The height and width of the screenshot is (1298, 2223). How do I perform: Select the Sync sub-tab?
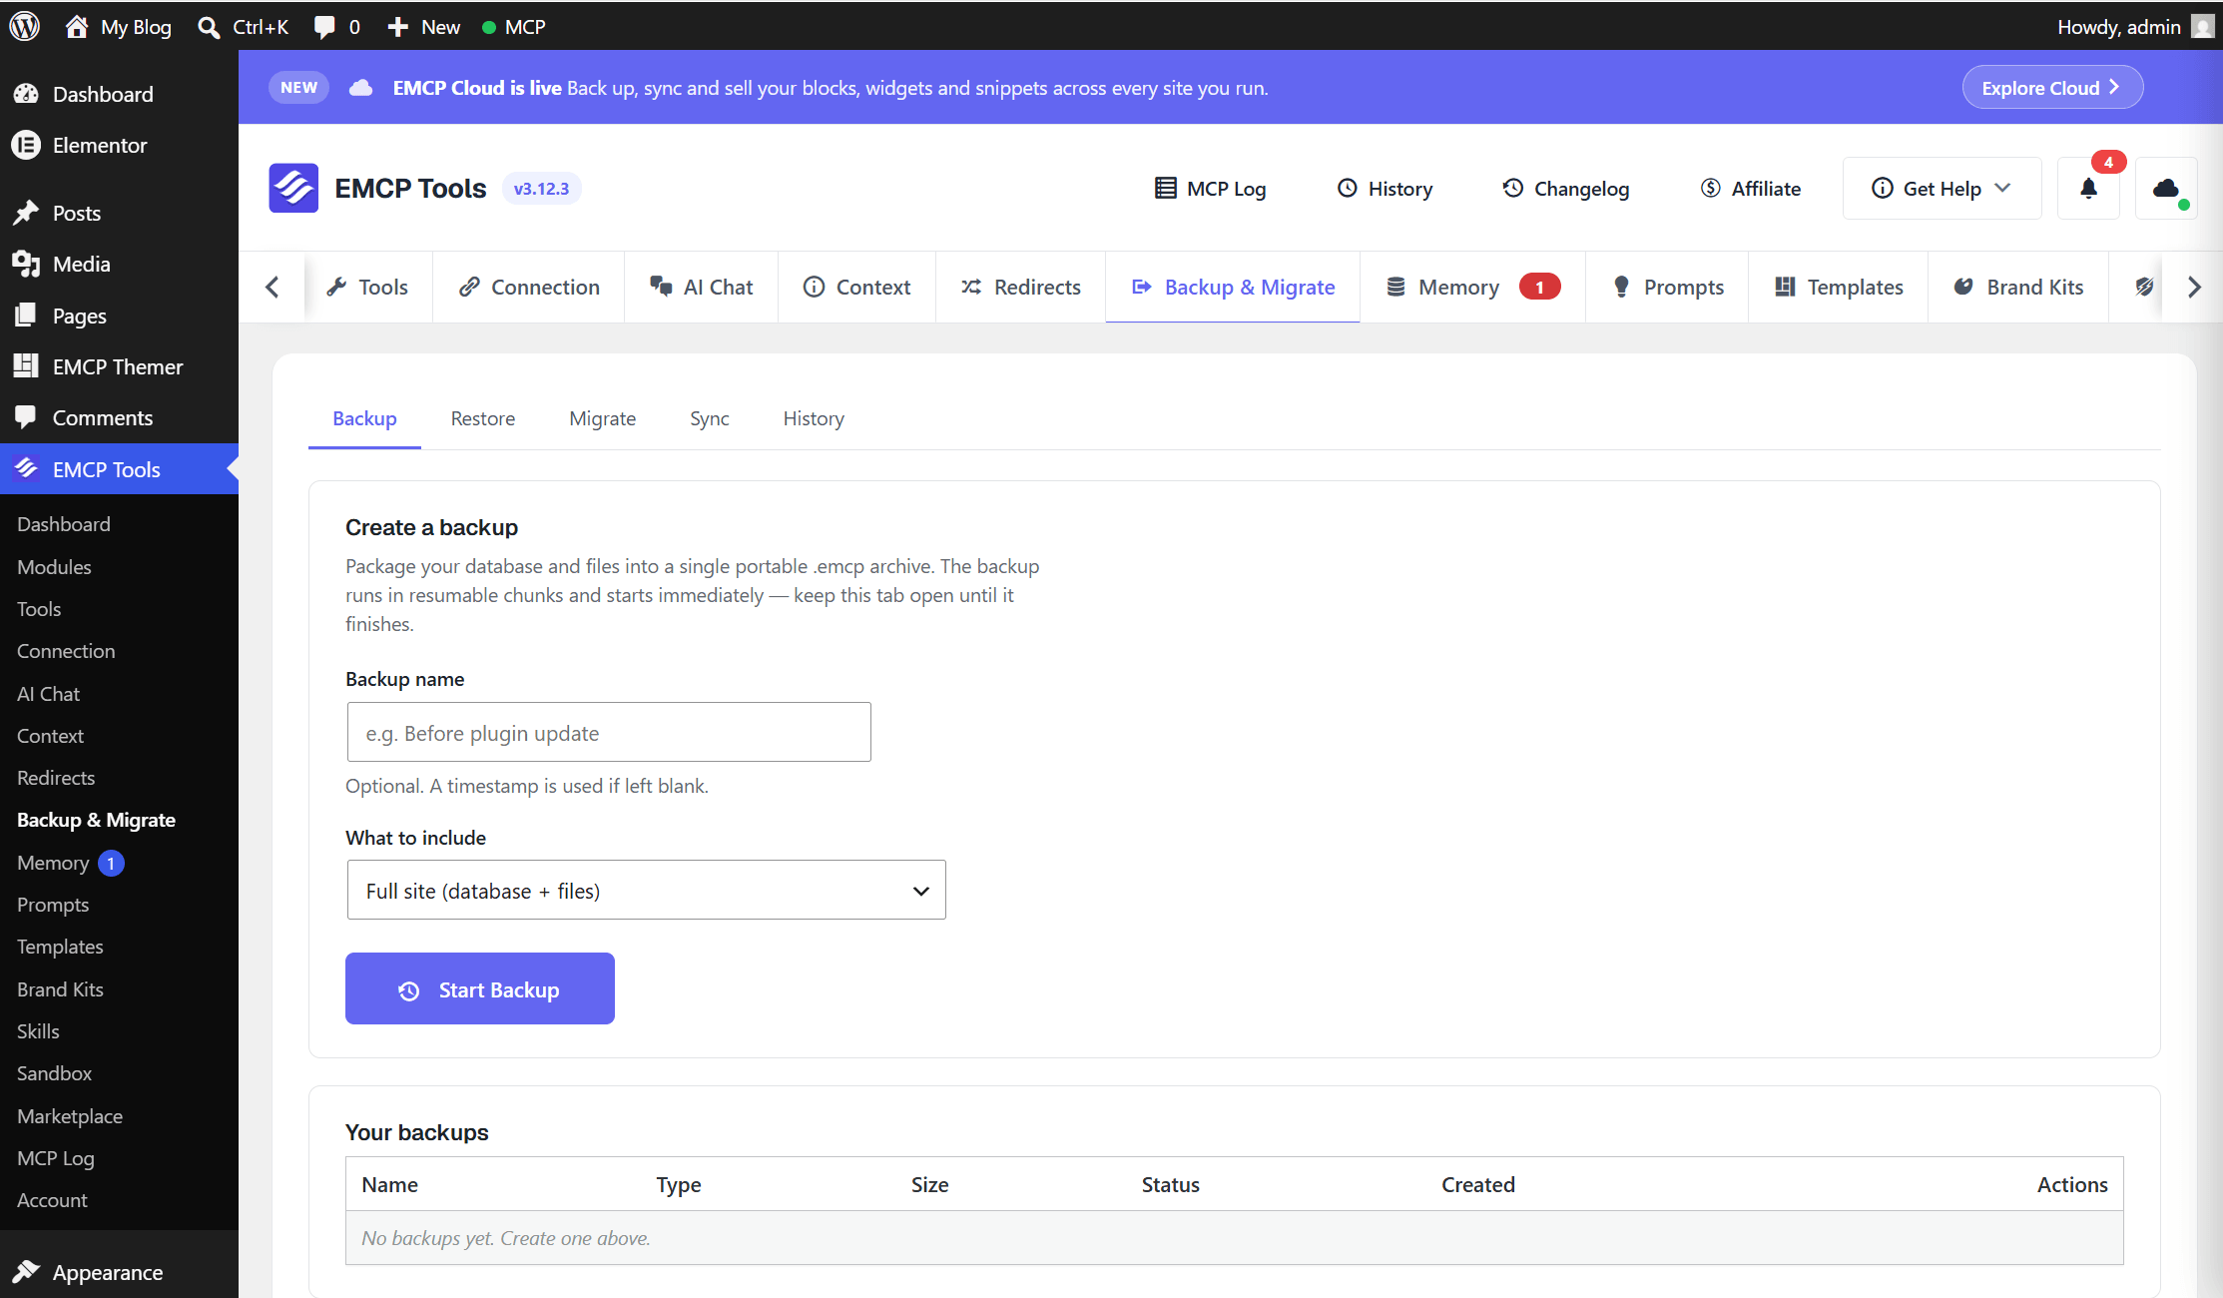click(x=710, y=418)
